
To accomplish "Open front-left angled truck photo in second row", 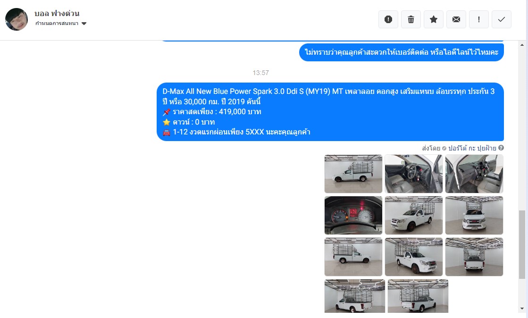I will [413, 215].
